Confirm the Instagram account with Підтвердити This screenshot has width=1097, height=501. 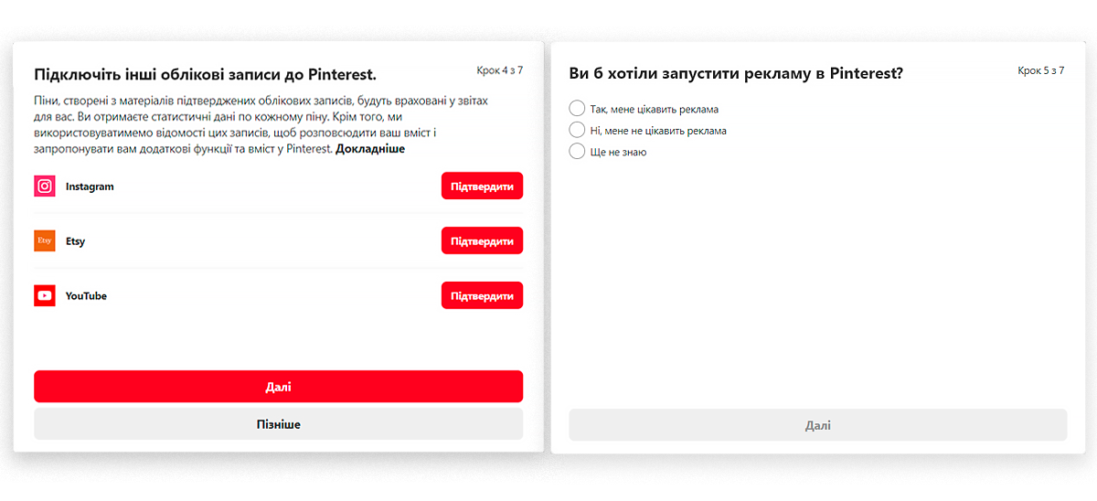coord(482,187)
